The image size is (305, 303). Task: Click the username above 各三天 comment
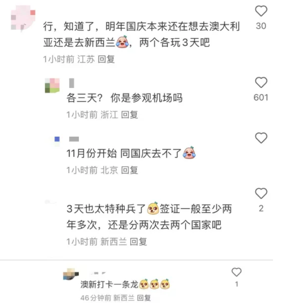[x=72, y=83]
